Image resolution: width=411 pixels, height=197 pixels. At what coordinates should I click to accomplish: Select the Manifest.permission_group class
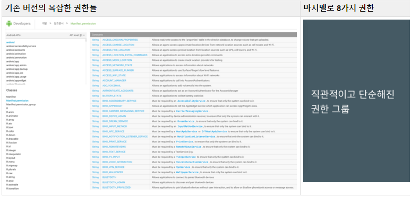click(x=21, y=104)
